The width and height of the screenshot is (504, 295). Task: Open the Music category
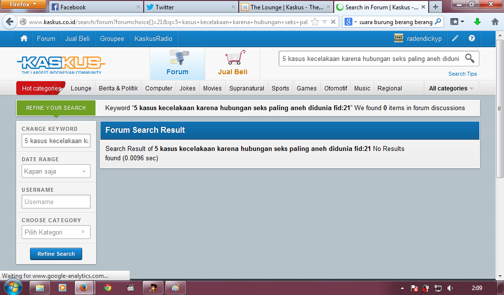[x=362, y=88]
